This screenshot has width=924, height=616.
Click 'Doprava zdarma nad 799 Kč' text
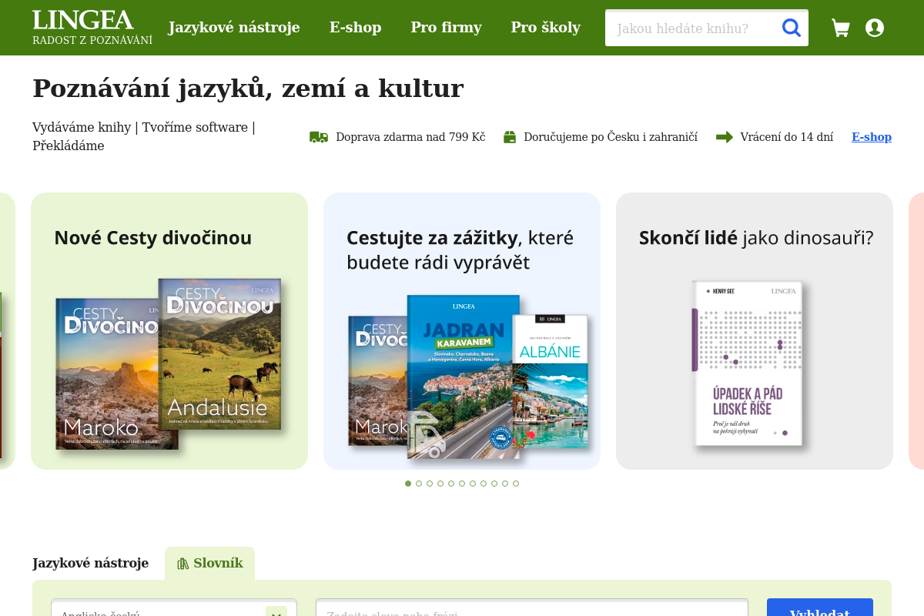tap(410, 137)
